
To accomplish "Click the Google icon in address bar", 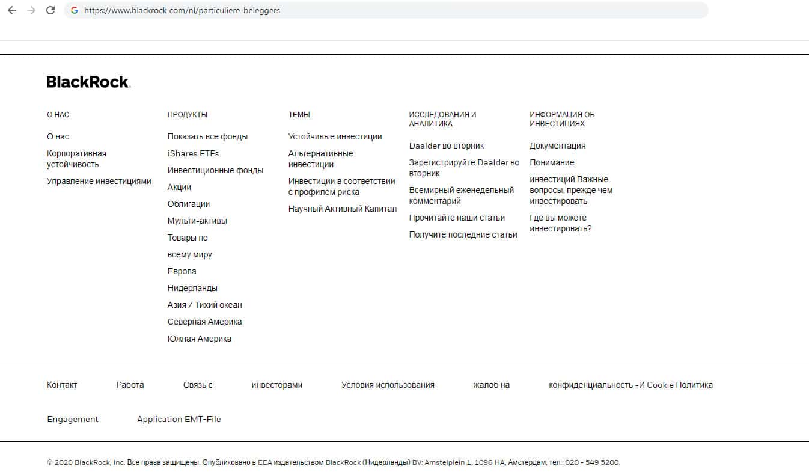I will 75,10.
